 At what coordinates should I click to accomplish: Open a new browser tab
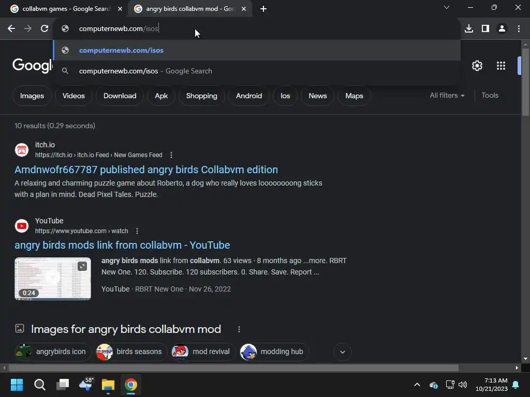coord(263,9)
